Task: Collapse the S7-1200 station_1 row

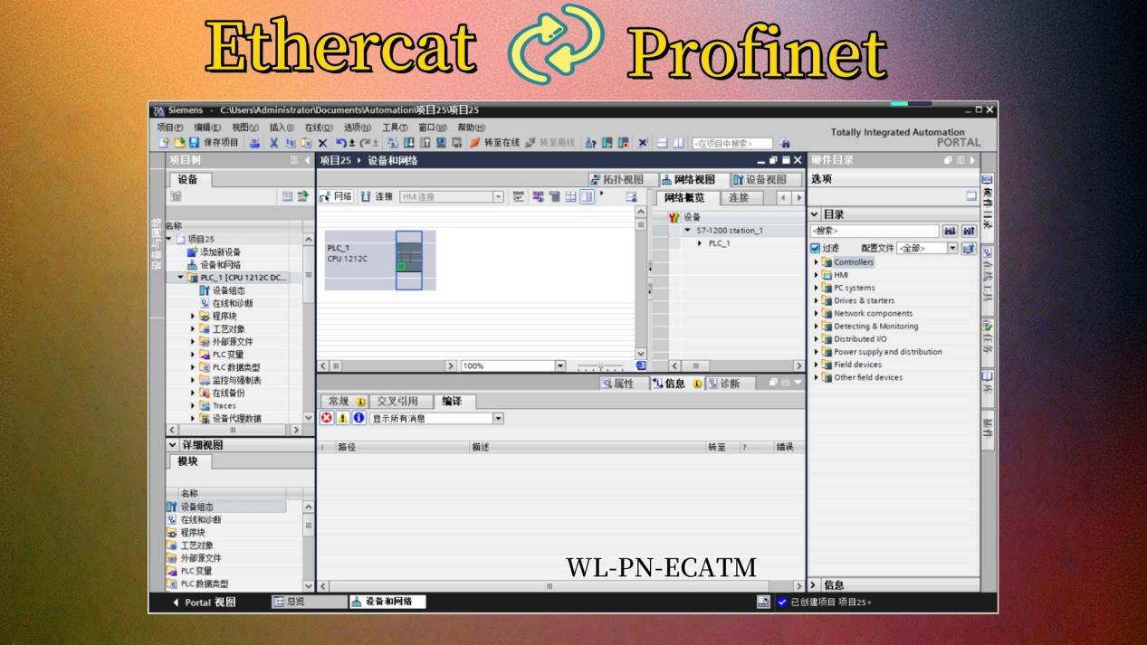Action: click(x=687, y=231)
